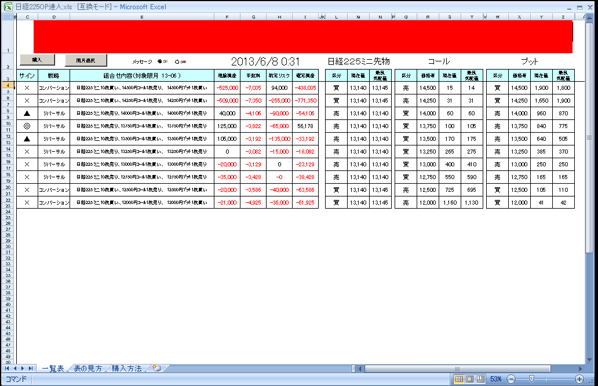The width and height of the screenshot is (598, 386).
Task: Click the プット heading
Action: tap(530, 61)
